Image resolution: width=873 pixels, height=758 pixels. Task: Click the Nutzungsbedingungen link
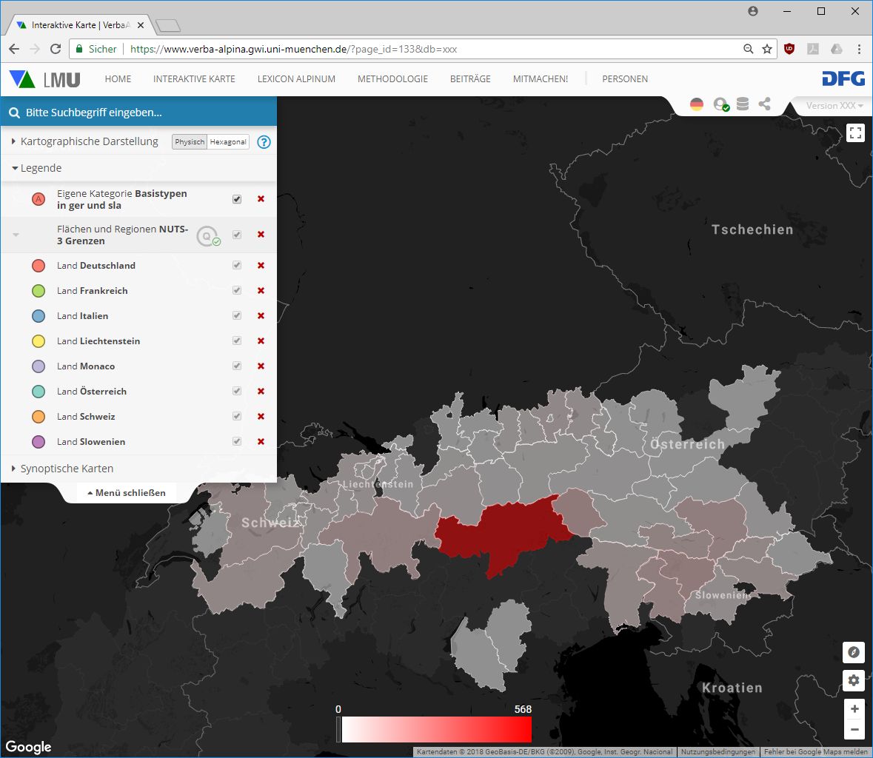tap(718, 752)
